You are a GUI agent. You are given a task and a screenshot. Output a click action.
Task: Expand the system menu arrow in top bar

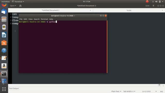[x=163, y=2]
